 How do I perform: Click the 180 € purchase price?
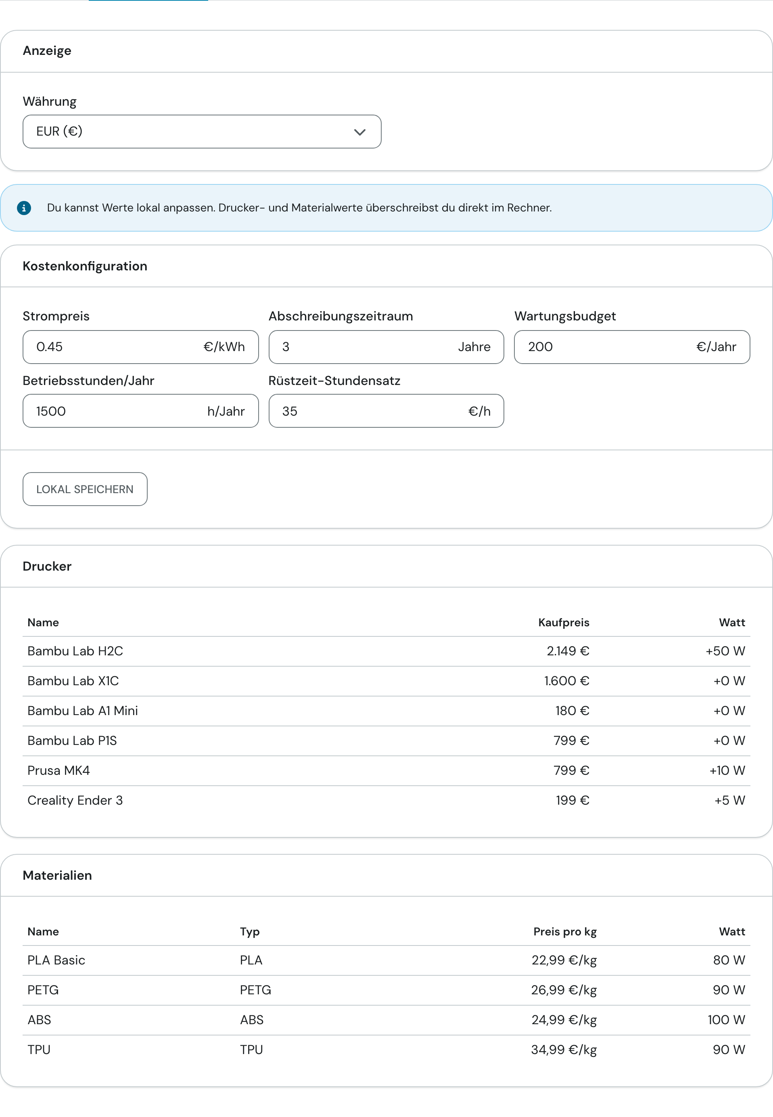(x=572, y=711)
